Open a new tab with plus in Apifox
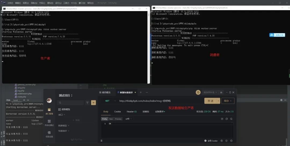Screen dimensions: 290x146 pos(140,92)
